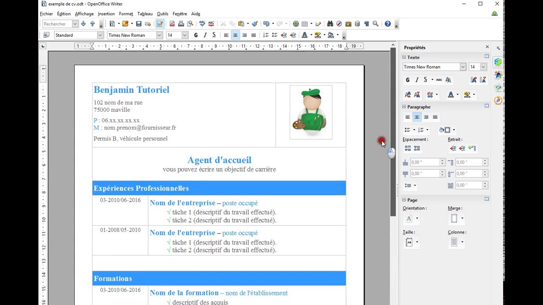The height and width of the screenshot is (305, 543).
Task: Click increase indent button under Retrait
Action: [453, 148]
